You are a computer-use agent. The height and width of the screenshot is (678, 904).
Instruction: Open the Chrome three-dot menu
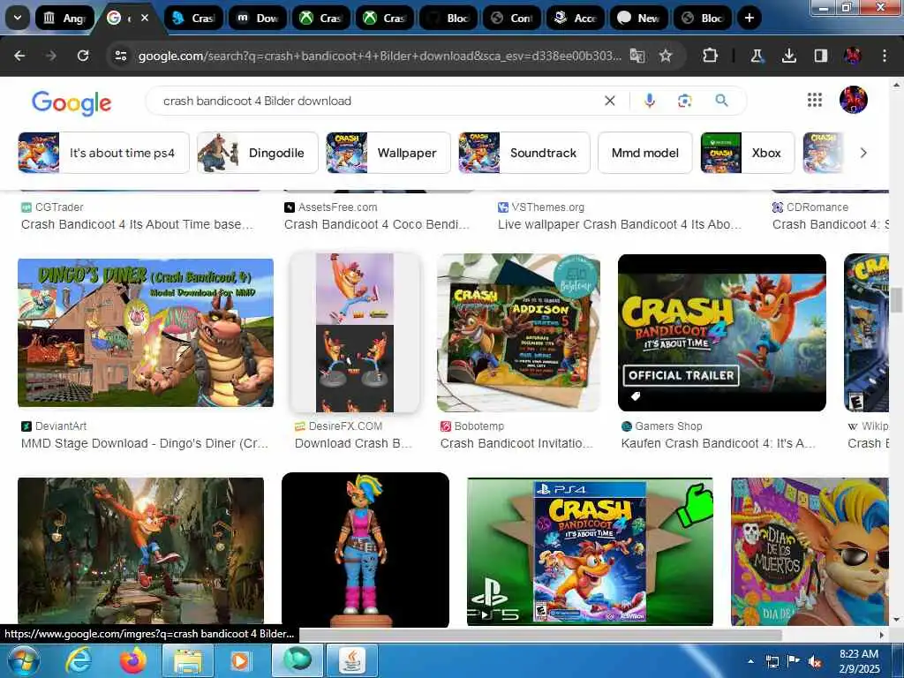(885, 56)
